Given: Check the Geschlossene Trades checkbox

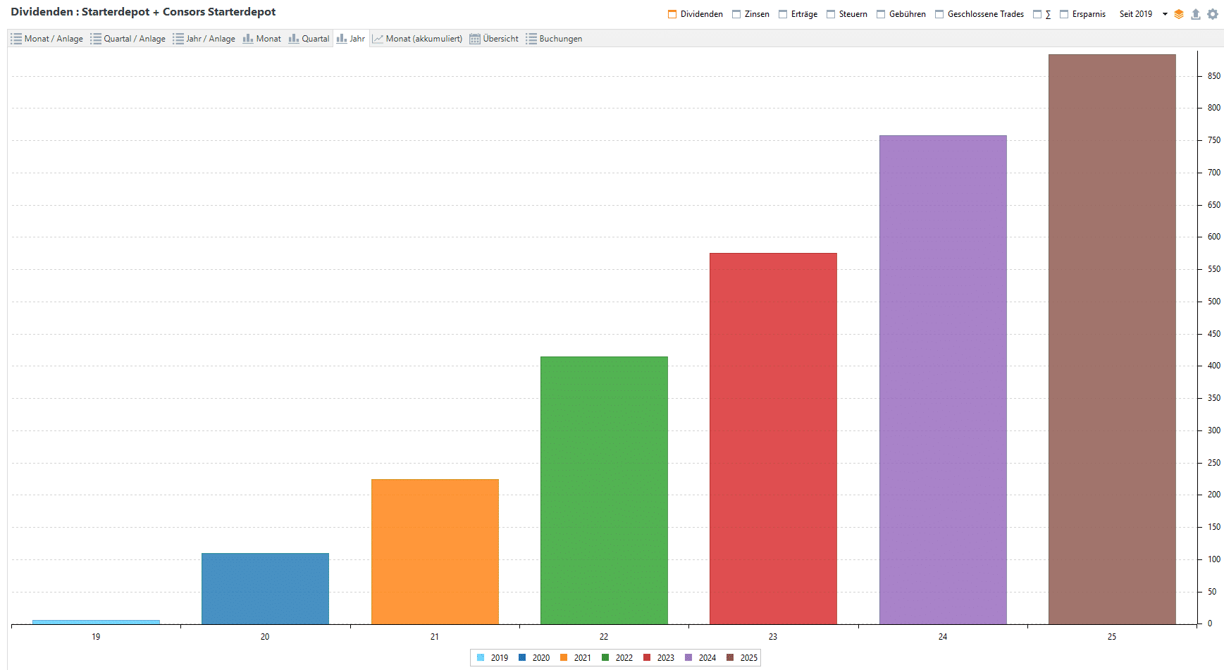Looking at the screenshot, I should tap(939, 14).
